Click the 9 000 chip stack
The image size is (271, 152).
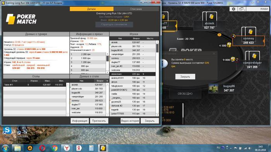233,59
